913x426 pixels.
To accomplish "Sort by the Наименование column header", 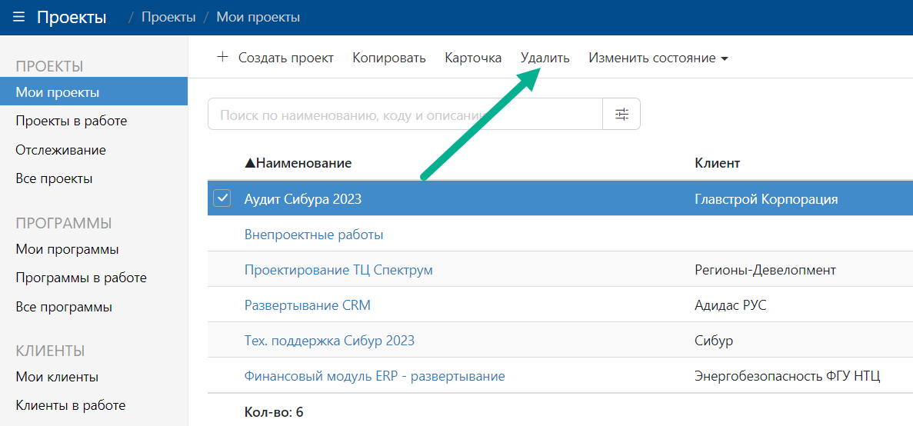I will pyautogui.click(x=303, y=163).
